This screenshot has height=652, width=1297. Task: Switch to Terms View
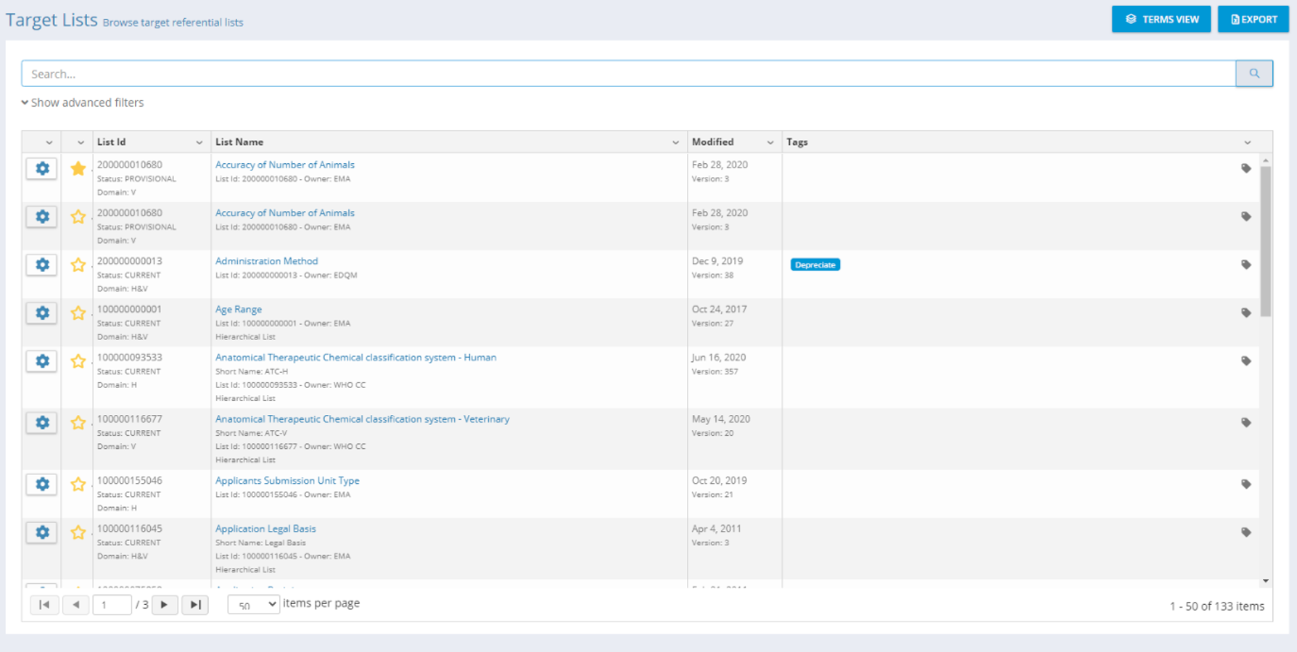click(1161, 20)
